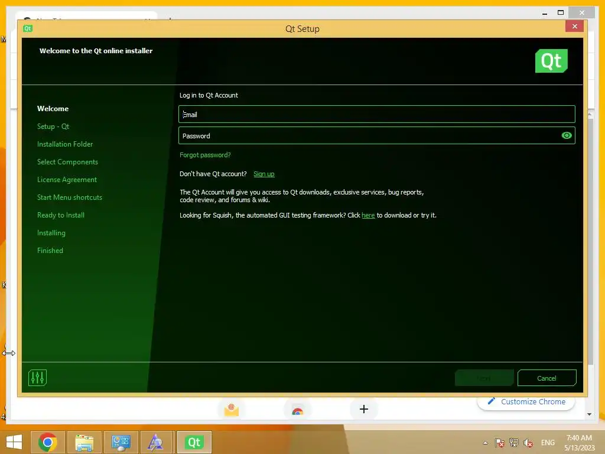Close the Qt Setup dialog

click(x=574, y=26)
